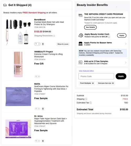Show info about Beauty Insider Cash redemption

[x=109, y=37]
